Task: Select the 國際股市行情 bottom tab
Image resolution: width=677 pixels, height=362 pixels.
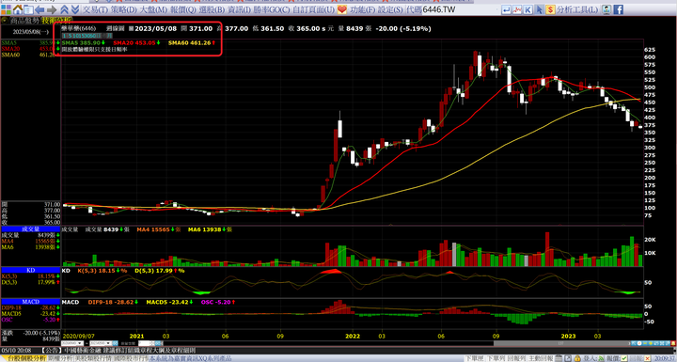Action: click(132, 358)
